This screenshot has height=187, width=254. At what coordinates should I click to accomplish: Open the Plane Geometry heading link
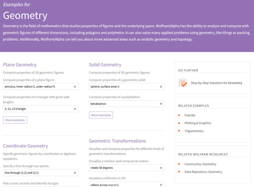pos(20,65)
